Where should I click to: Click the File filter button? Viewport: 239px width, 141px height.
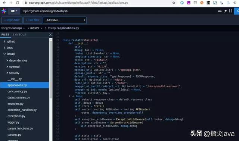pos(32,20)
